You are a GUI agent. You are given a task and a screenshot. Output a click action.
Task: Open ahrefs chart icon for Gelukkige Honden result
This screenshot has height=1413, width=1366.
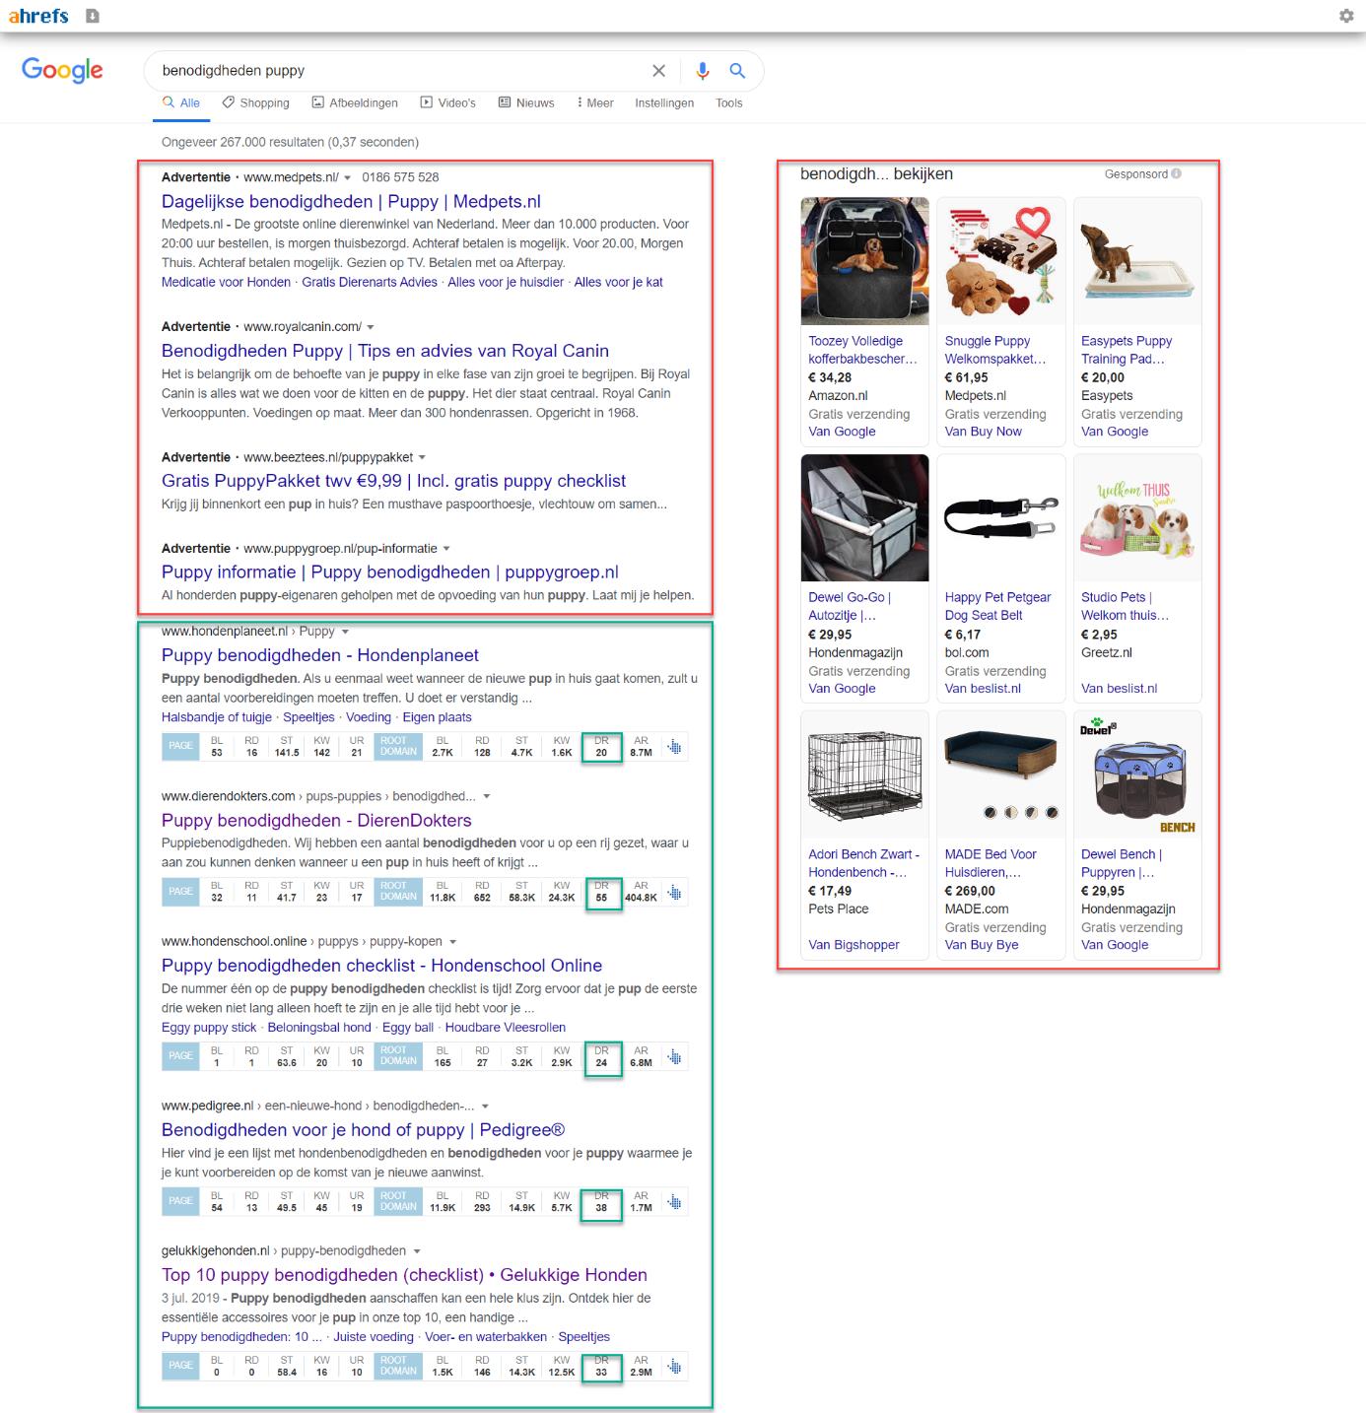675,1367
